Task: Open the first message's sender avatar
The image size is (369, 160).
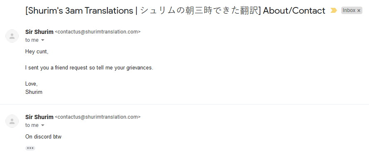Action: pyautogui.click(x=12, y=36)
